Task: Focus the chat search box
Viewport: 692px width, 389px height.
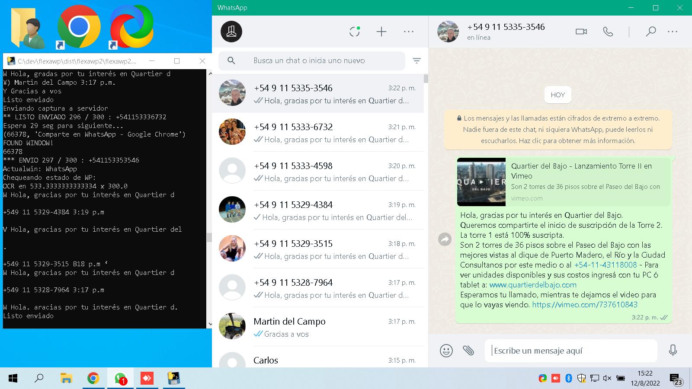Action: [312, 61]
